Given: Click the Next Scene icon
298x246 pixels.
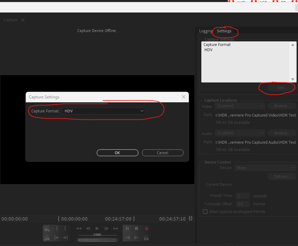Looking at the screenshot, I should point(47,229).
